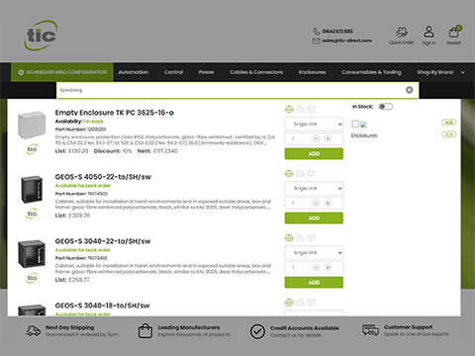Image resolution: width=475 pixels, height=356 pixels.
Task: Decrease quantity for Empty Enclosure TK PC
Action: coord(316,138)
